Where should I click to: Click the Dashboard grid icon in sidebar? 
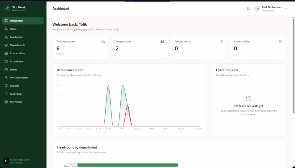(x=6, y=21)
